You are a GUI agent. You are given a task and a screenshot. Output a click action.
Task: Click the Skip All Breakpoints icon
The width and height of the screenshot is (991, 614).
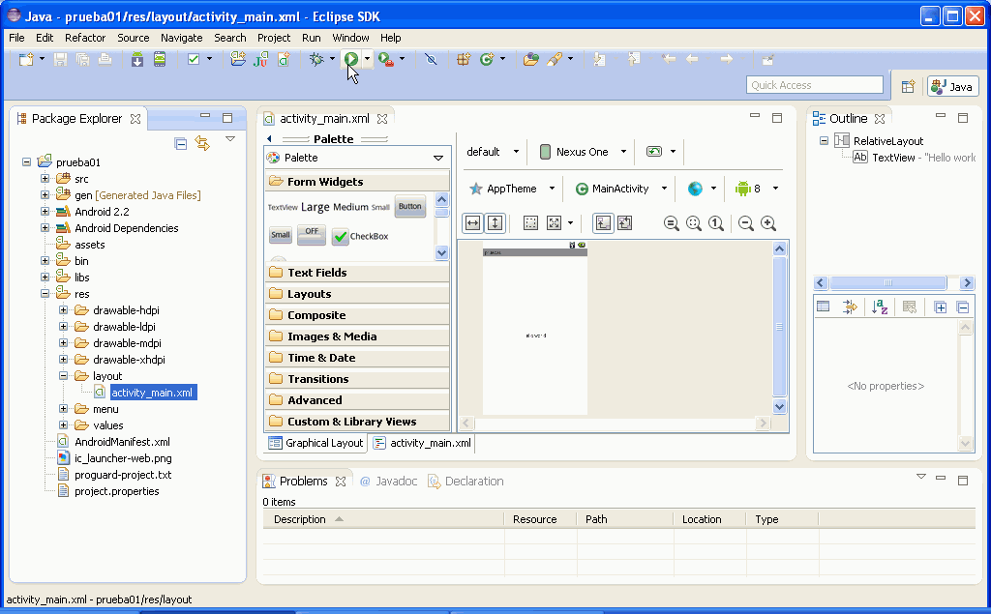(x=431, y=59)
